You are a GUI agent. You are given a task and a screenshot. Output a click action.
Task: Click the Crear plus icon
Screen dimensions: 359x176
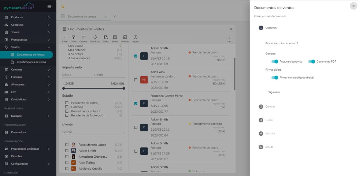click(65, 37)
